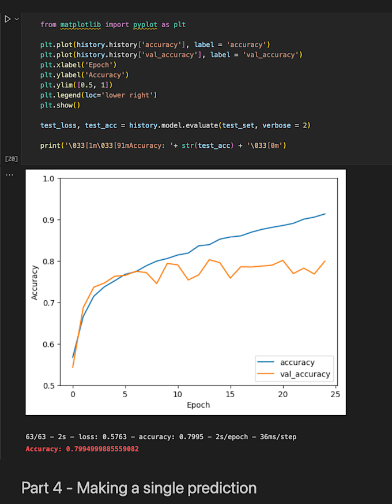The height and width of the screenshot is (504, 392).
Task: Click the Epoch axis label on the chart
Action: tap(198, 405)
